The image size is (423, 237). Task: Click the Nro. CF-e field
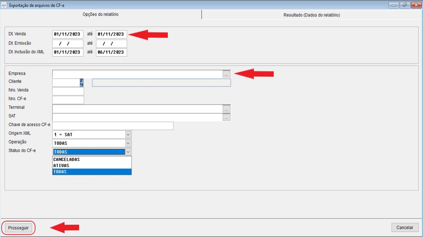[68, 100]
